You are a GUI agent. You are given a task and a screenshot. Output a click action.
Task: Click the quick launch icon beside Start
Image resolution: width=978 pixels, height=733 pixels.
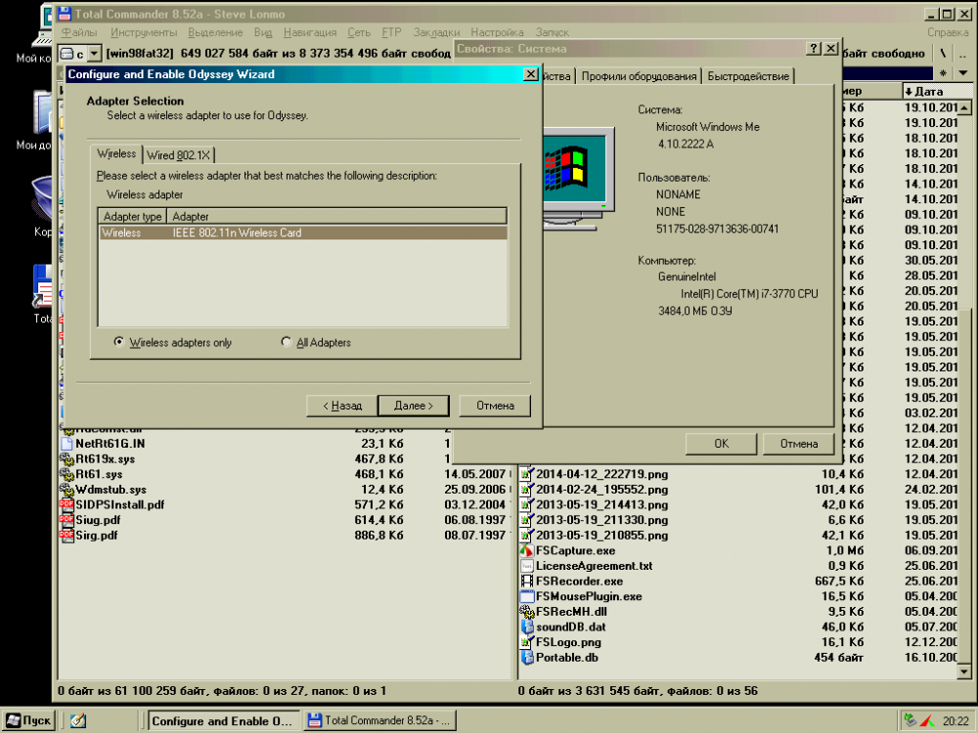click(x=78, y=720)
